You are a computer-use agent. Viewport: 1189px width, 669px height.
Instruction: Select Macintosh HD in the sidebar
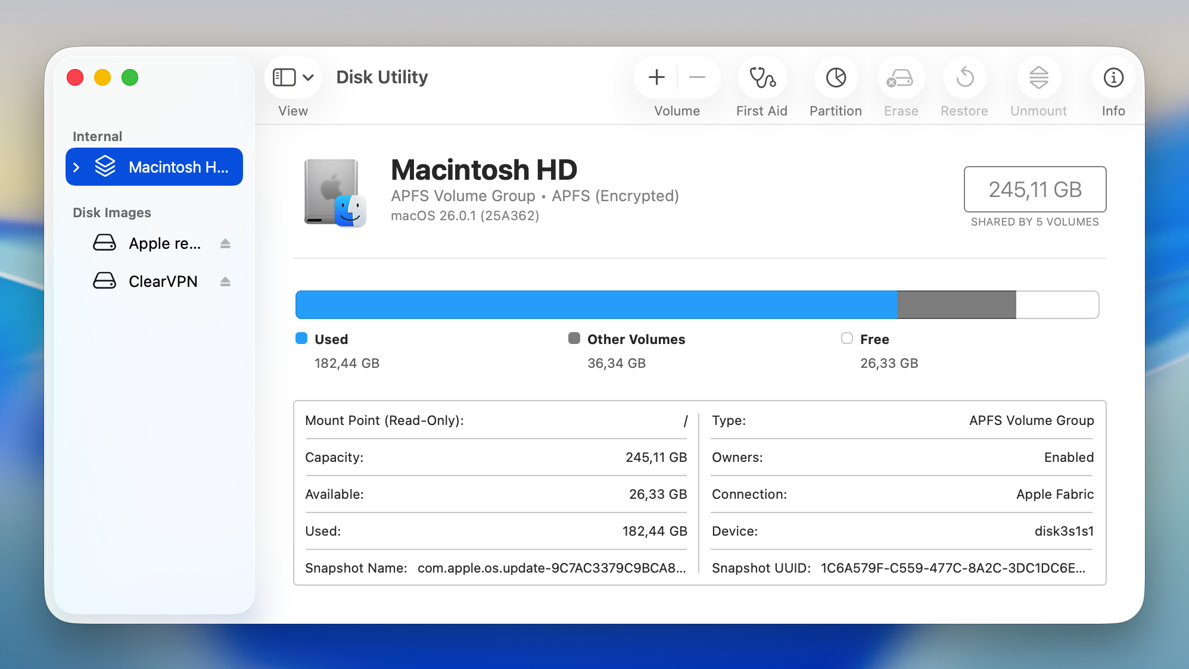pyautogui.click(x=154, y=167)
